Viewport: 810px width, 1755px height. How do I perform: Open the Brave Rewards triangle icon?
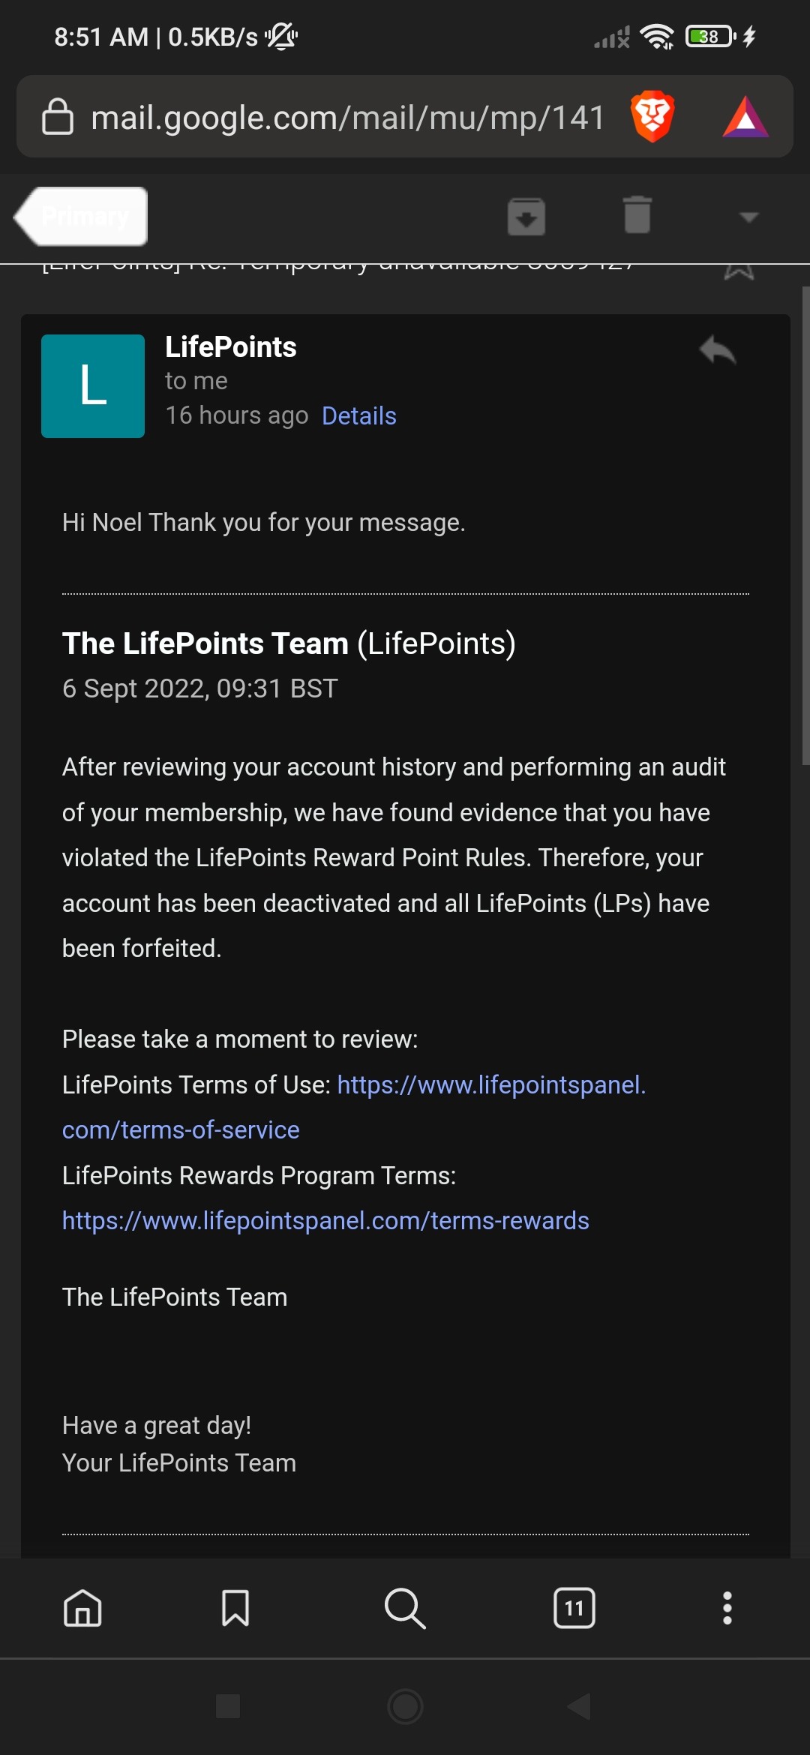(x=745, y=117)
